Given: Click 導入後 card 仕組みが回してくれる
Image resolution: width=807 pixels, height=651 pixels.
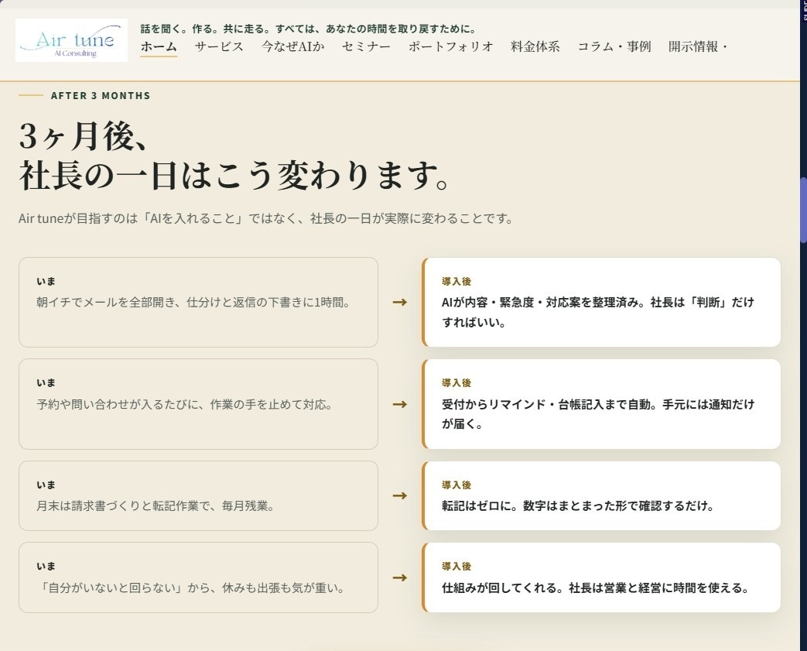Looking at the screenshot, I should pyautogui.click(x=601, y=577).
